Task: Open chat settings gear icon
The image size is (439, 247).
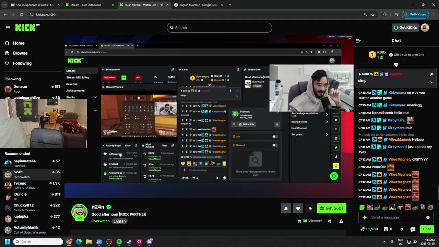Action: (x=402, y=229)
